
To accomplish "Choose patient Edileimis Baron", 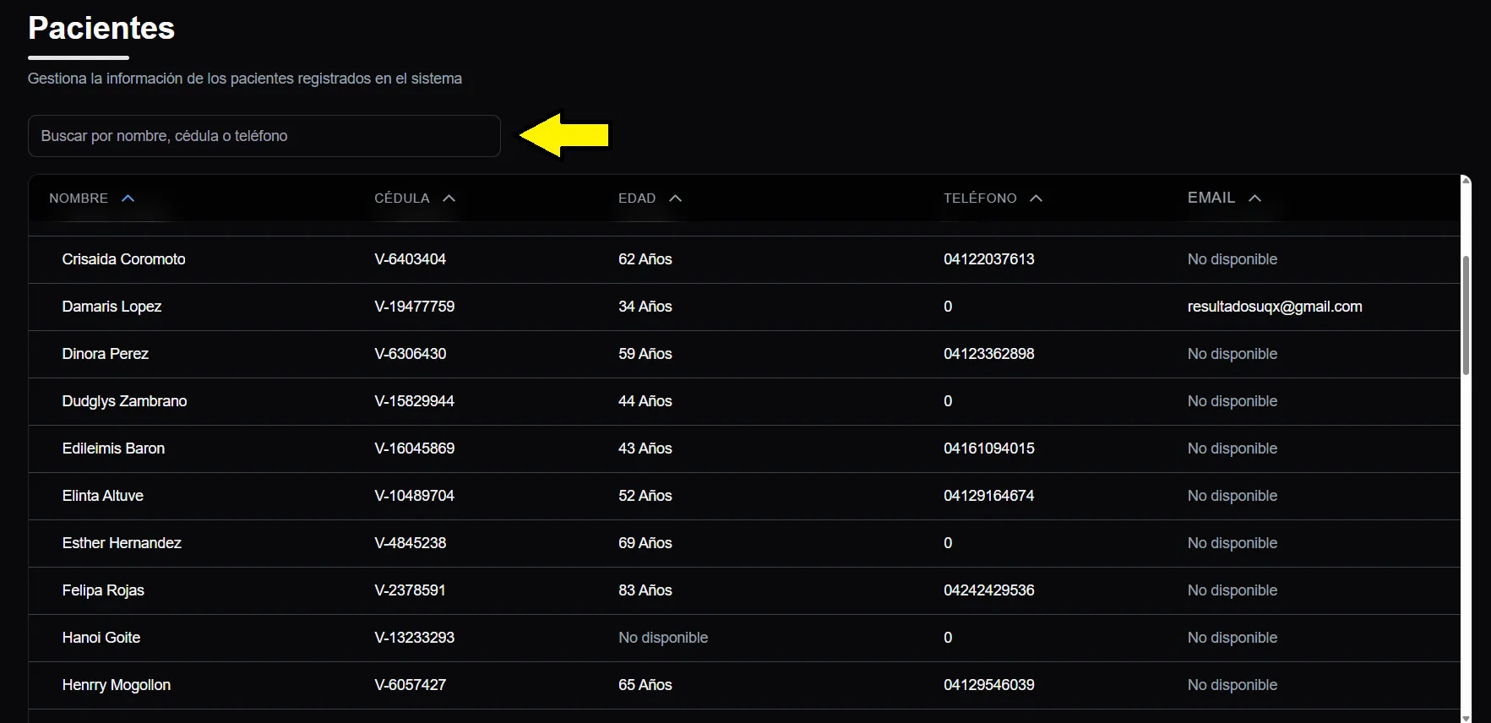I will (x=113, y=448).
